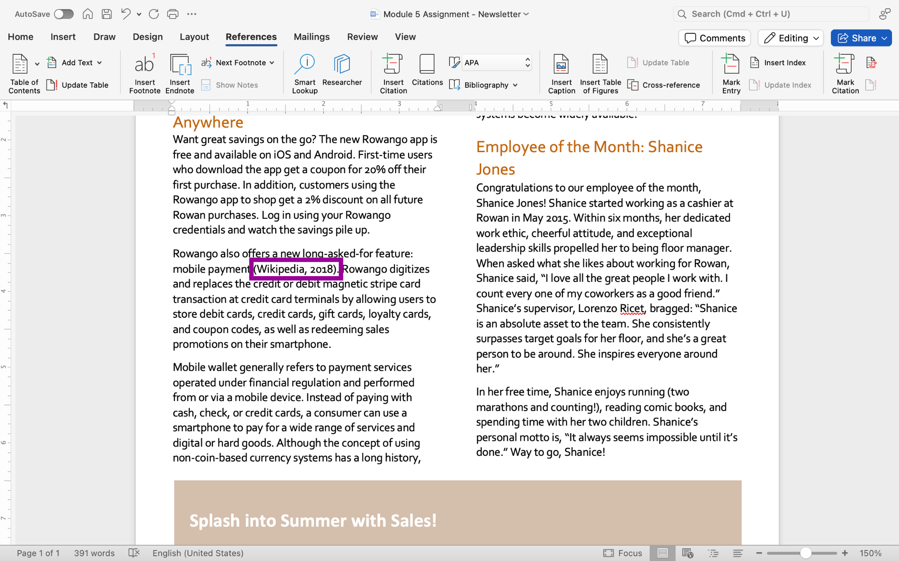Click the Home icon in title bar
This screenshot has height=561, width=899.
88,14
